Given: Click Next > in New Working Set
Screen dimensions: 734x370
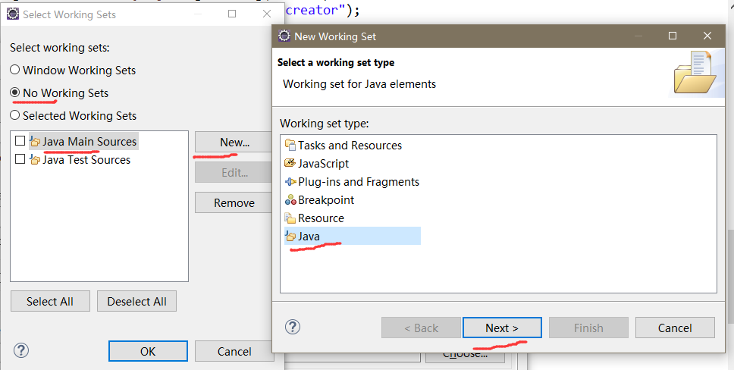Looking at the screenshot, I should [x=502, y=328].
